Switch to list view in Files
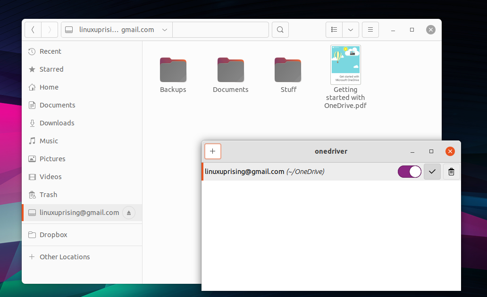This screenshot has width=487, height=297. 334,30
